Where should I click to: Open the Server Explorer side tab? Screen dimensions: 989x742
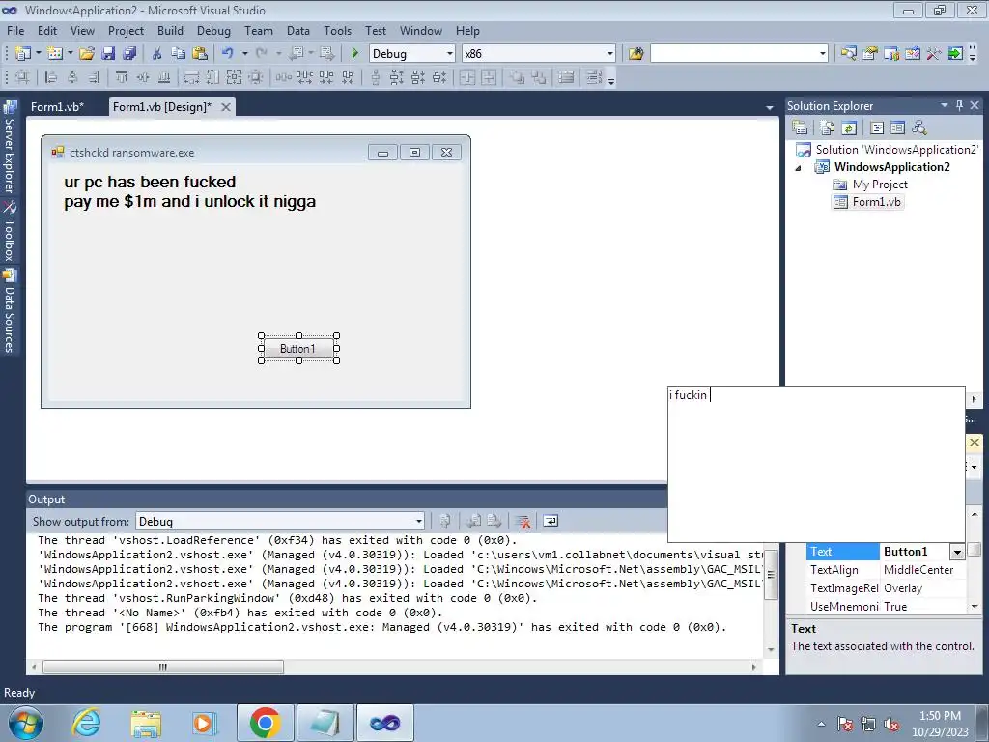[x=10, y=148]
